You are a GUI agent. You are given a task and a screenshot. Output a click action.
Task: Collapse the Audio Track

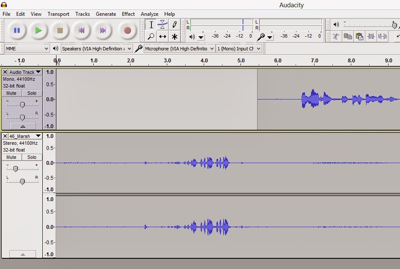click(23, 126)
